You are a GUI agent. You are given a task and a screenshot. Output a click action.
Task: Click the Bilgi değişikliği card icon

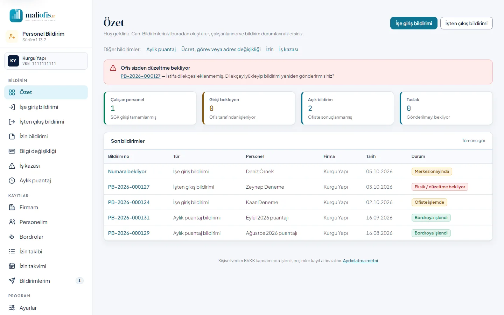pyautogui.click(x=12, y=151)
